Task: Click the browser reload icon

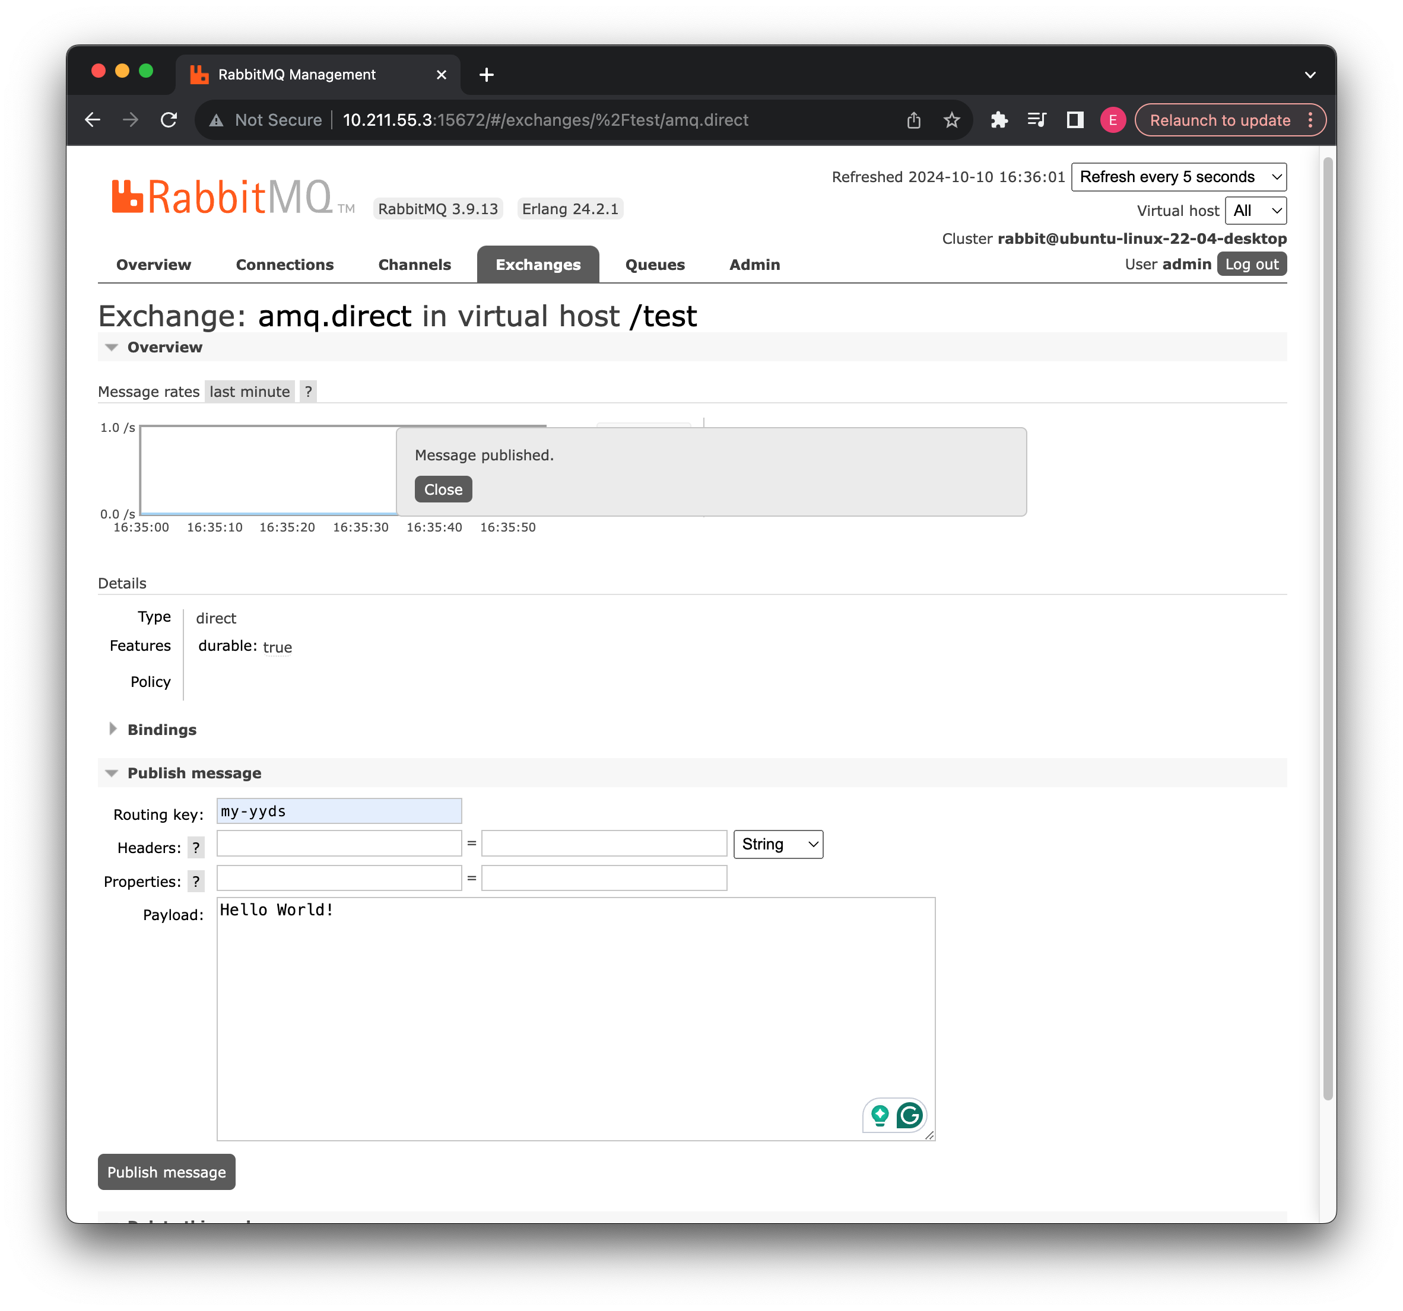Action: [x=169, y=120]
